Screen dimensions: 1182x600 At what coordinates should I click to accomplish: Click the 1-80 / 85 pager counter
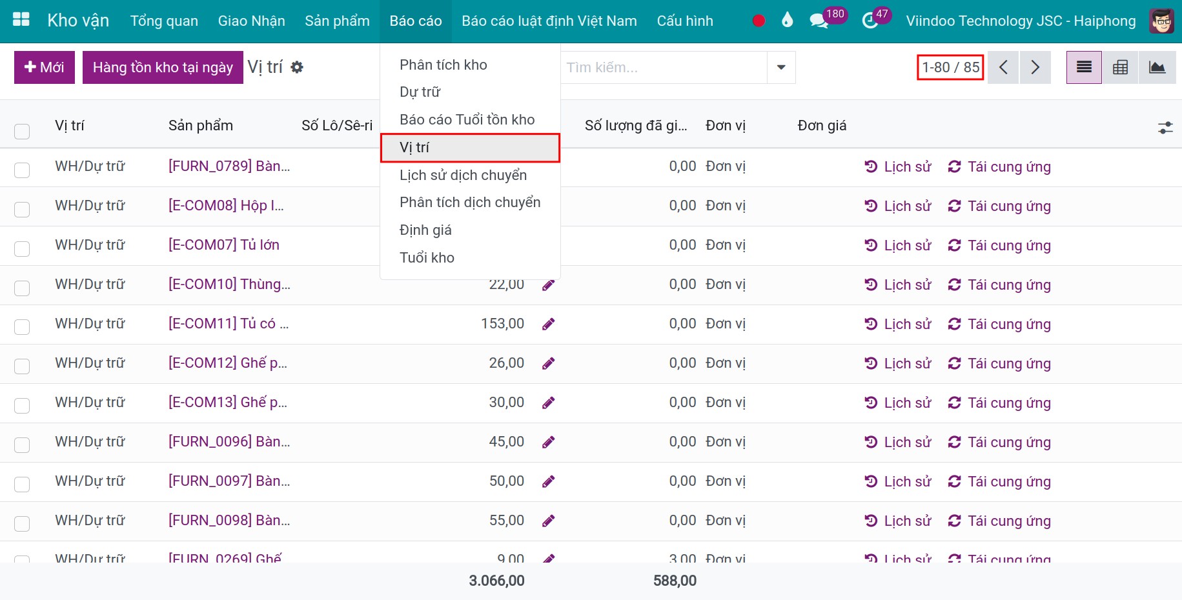(950, 67)
